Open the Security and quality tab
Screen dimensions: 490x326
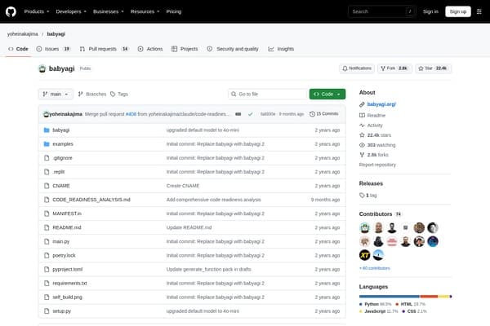tap(233, 49)
